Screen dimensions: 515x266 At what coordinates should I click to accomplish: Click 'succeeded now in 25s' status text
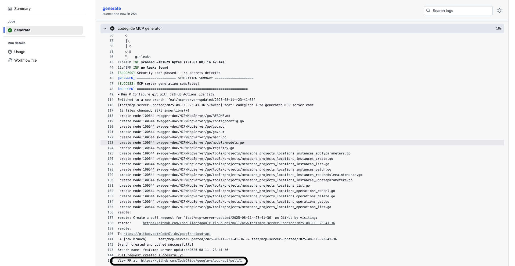[120, 14]
